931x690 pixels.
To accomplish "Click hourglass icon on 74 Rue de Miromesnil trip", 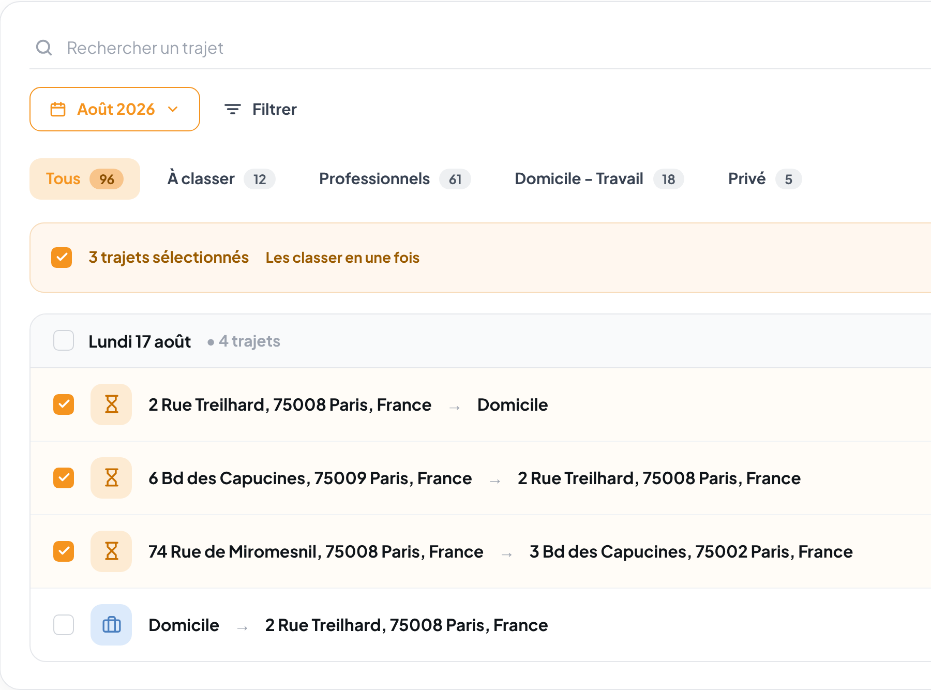I will (x=111, y=551).
